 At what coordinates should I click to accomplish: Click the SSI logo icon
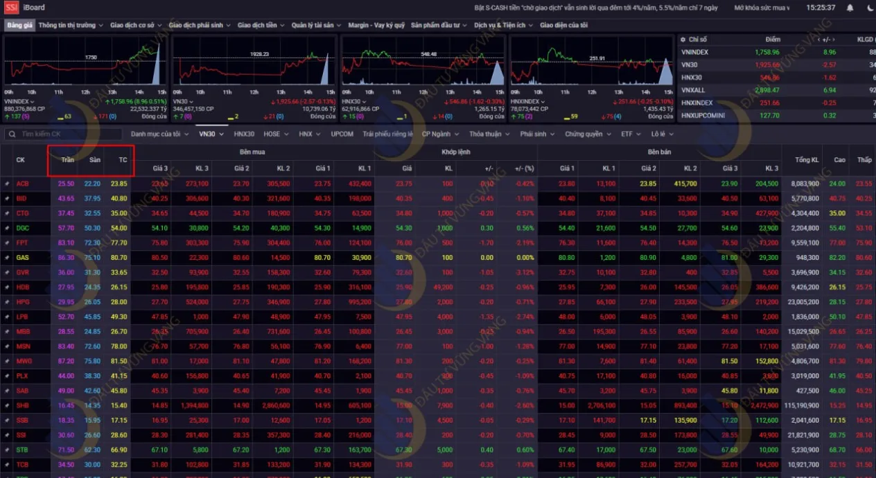(x=11, y=8)
